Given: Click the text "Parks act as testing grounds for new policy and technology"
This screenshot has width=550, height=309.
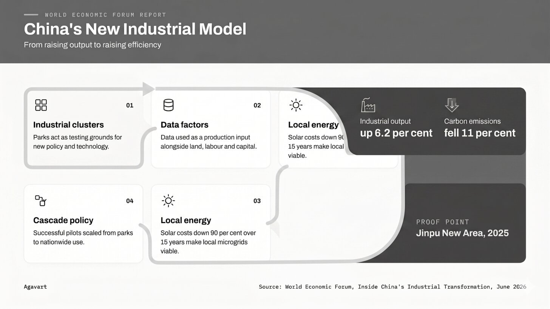Looking at the screenshot, I should point(77,142).
